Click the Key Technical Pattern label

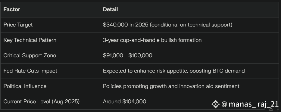tap(30, 40)
